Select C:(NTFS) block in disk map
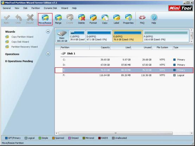 (x=77, y=36)
